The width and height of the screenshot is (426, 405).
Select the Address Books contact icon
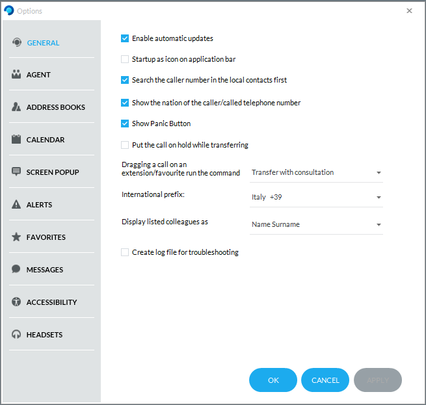point(16,107)
